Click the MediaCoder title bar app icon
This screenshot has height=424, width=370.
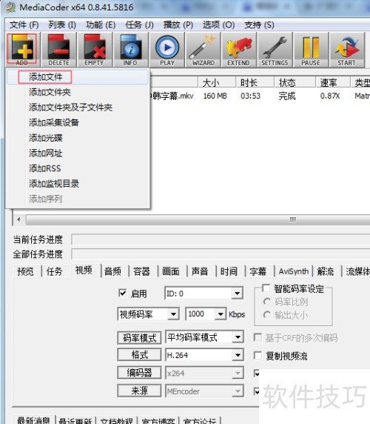(10, 7)
